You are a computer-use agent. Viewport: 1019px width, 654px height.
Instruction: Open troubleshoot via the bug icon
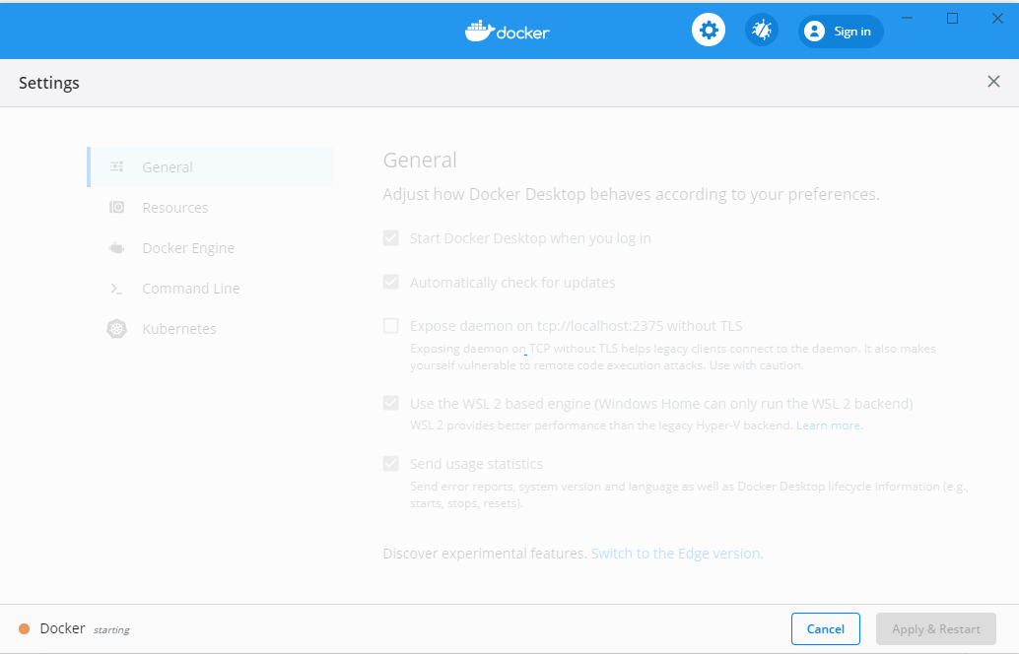pyautogui.click(x=762, y=30)
